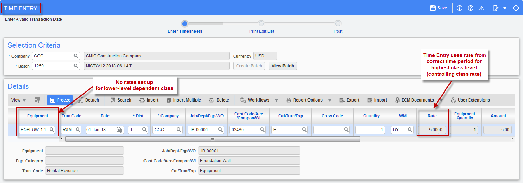This screenshot has height=183, width=523.
Task: Expand the Workflows dropdown arrow
Action: click(276, 100)
